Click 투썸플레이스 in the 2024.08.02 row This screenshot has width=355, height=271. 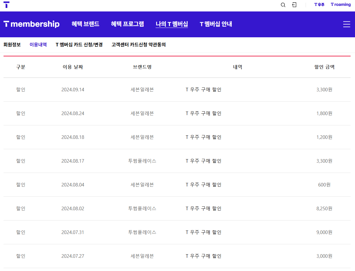pos(142,208)
